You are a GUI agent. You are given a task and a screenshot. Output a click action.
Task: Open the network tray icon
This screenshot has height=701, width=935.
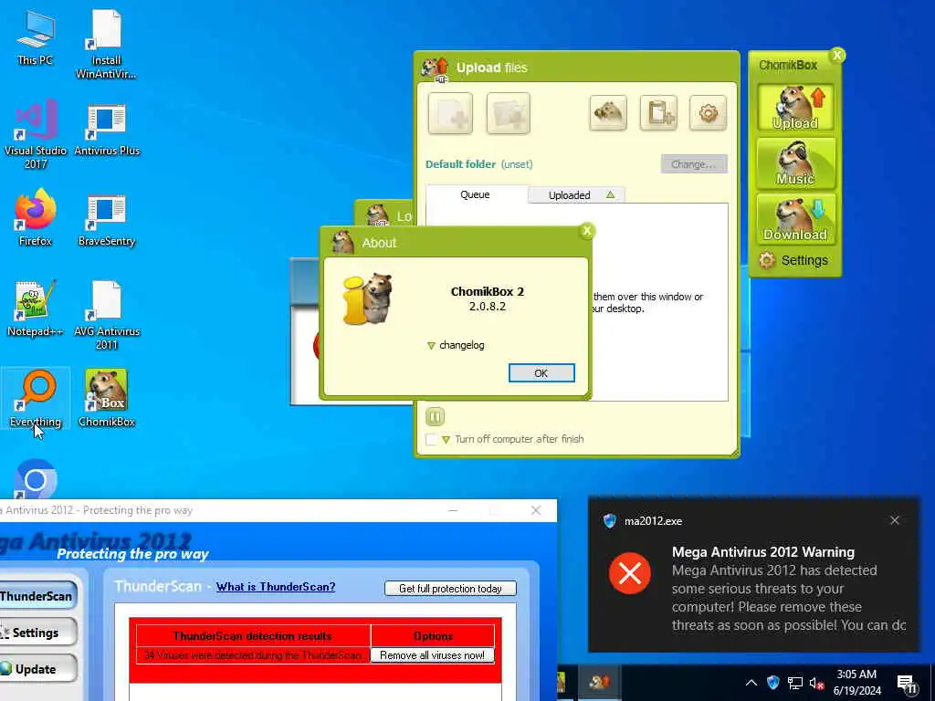click(795, 683)
